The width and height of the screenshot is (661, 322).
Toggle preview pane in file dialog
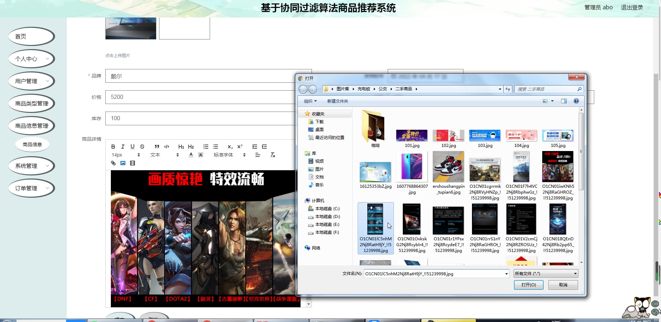click(x=564, y=101)
